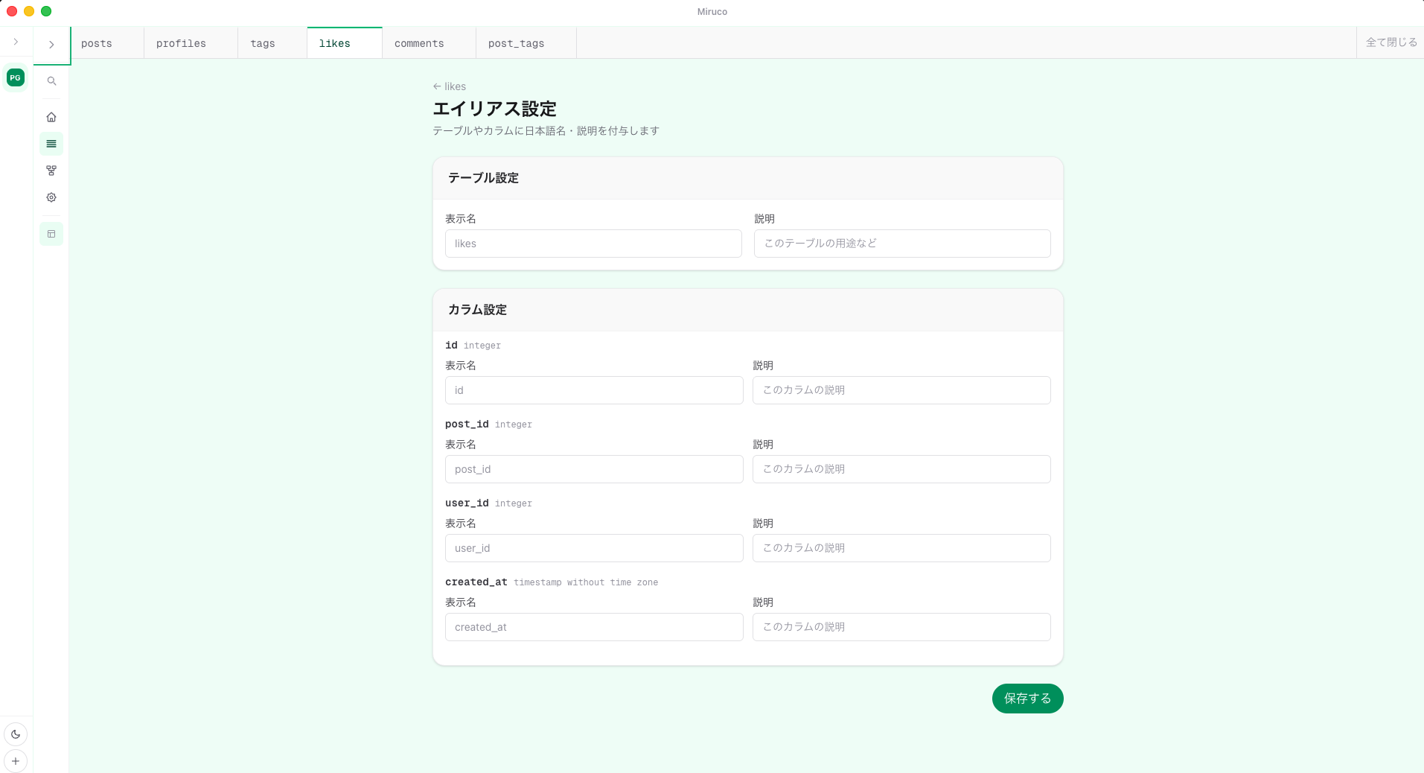Select the PG database connection badge
Viewport: 1424px width, 773px height.
click(x=16, y=77)
